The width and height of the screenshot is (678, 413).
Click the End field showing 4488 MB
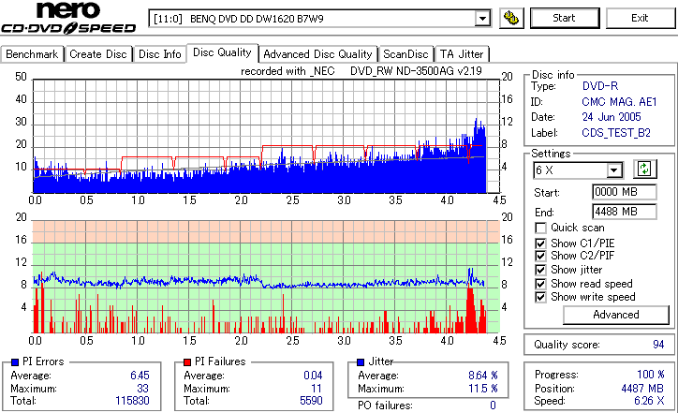[624, 212]
